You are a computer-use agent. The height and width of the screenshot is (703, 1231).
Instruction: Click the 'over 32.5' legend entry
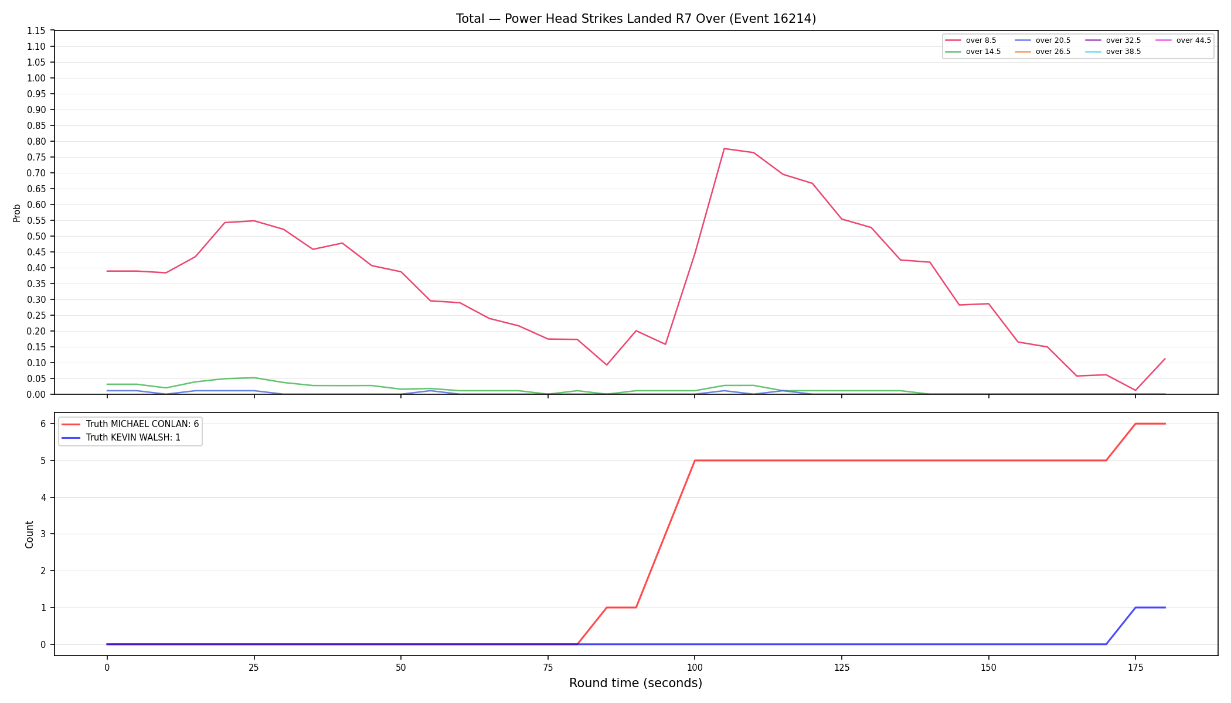point(1113,40)
